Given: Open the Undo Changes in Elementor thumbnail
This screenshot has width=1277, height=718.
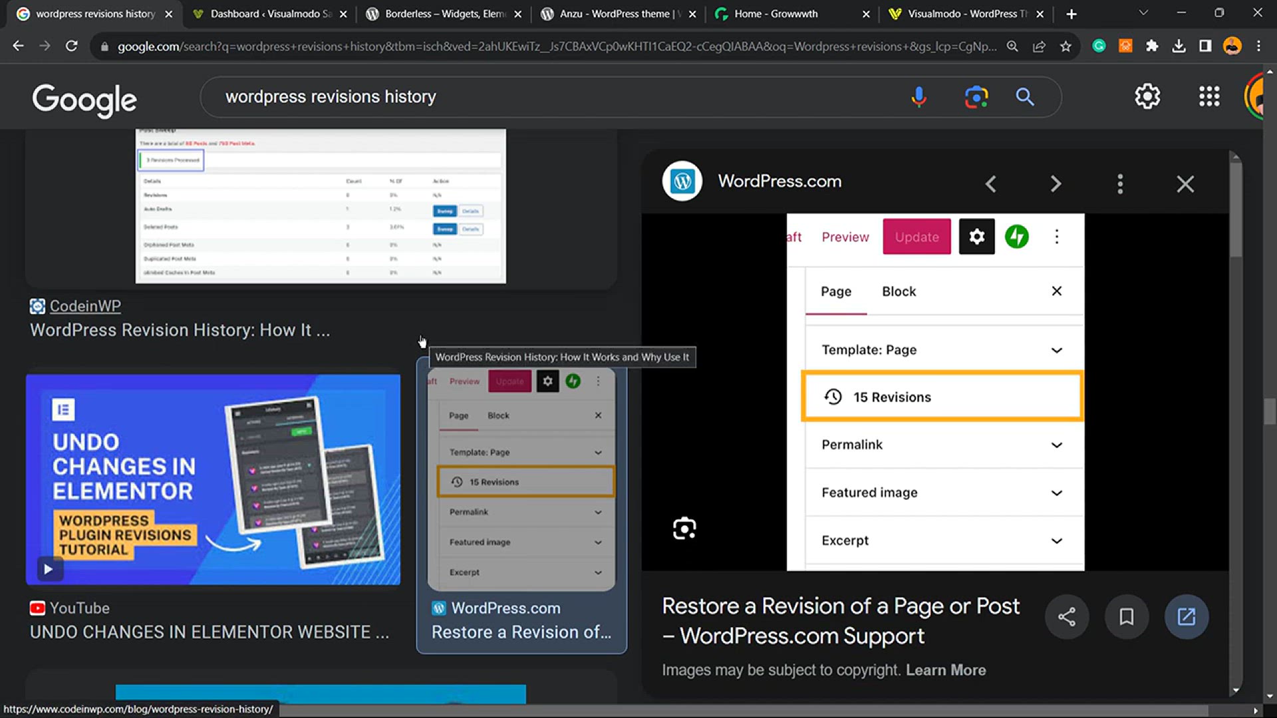Looking at the screenshot, I should (213, 479).
